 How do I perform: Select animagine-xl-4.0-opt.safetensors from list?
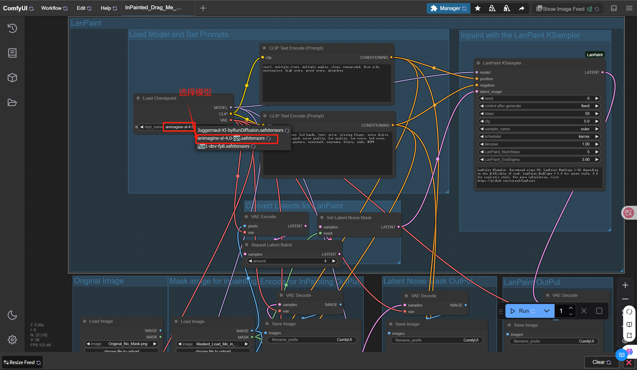click(x=231, y=138)
